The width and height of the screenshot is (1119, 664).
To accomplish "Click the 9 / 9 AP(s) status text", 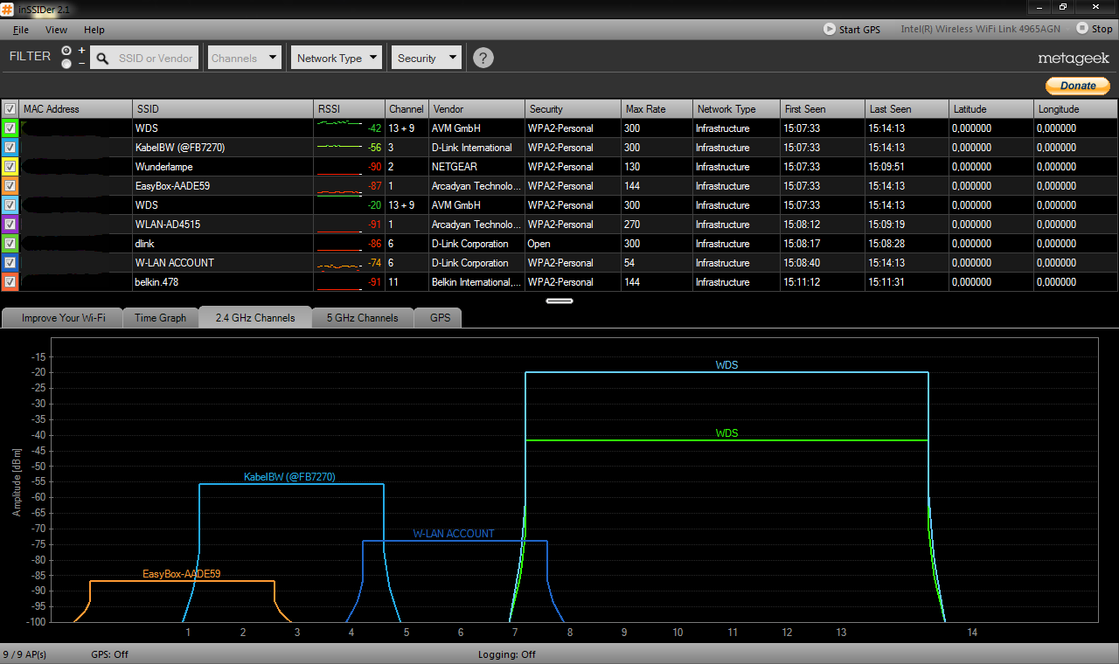I will [24, 654].
